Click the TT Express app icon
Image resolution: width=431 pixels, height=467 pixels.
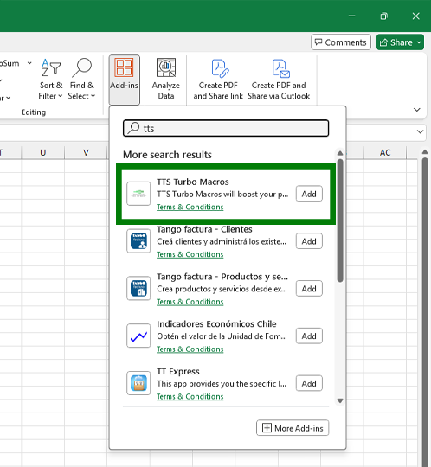pyautogui.click(x=138, y=383)
